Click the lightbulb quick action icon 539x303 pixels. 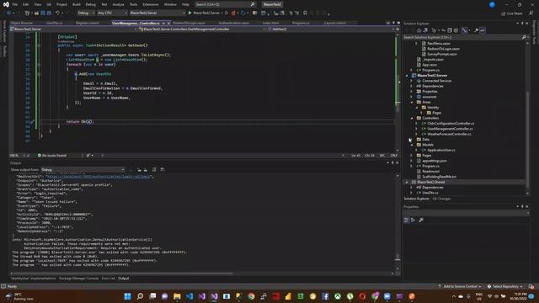point(32,121)
